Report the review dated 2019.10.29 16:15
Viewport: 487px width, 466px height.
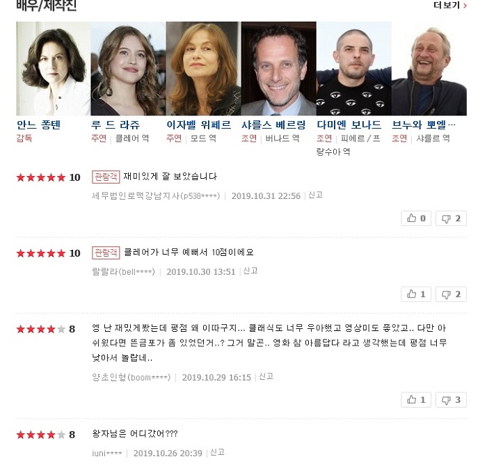pos(266,376)
